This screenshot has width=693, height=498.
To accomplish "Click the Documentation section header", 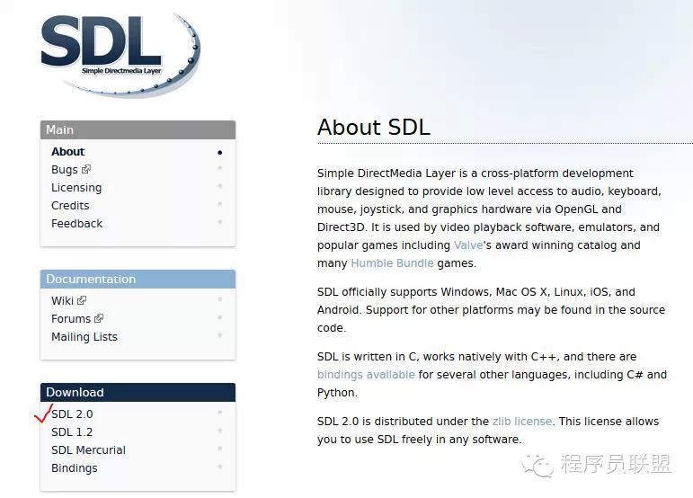I will click(138, 280).
